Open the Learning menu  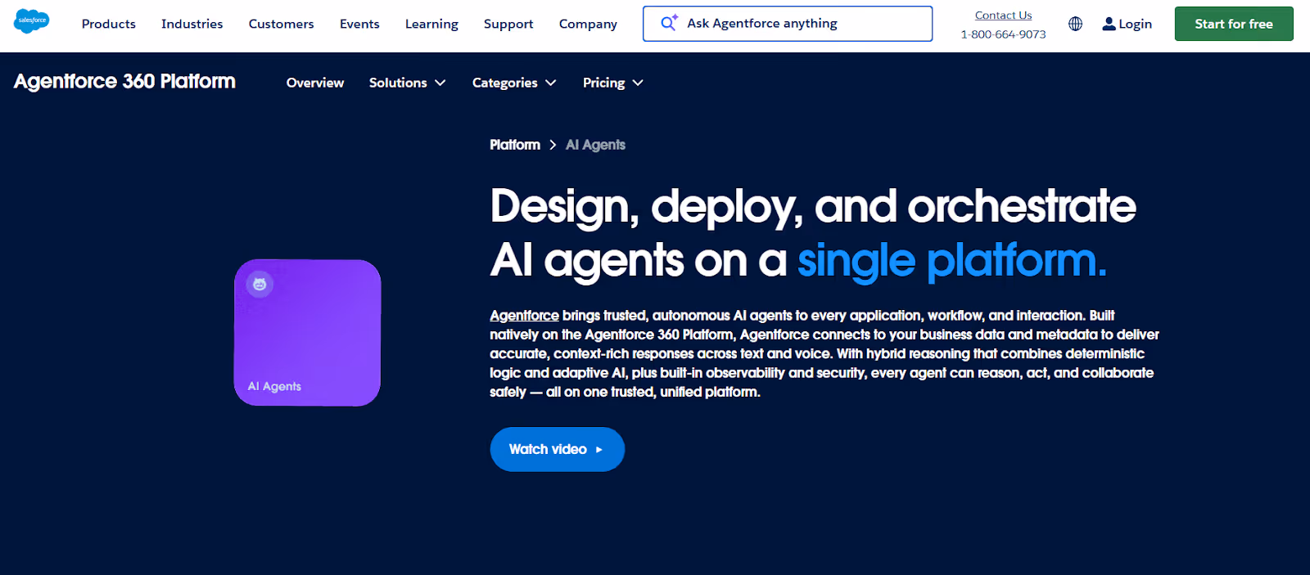[x=431, y=24]
